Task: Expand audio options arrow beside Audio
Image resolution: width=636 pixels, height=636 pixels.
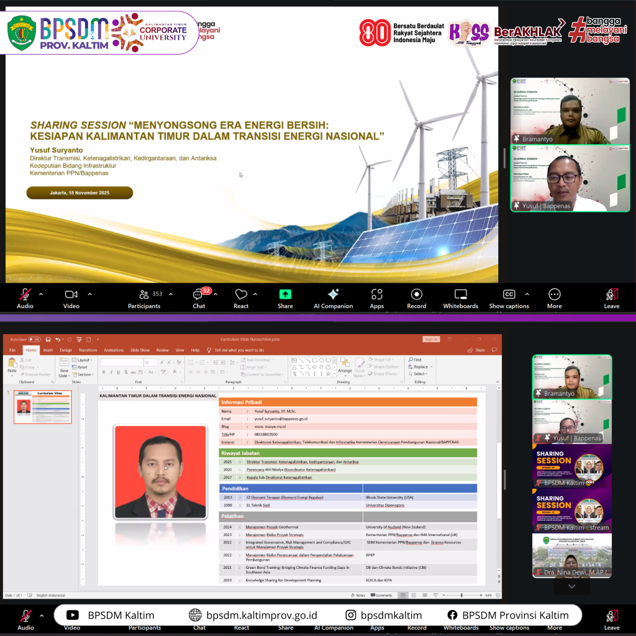Action: 41,294
